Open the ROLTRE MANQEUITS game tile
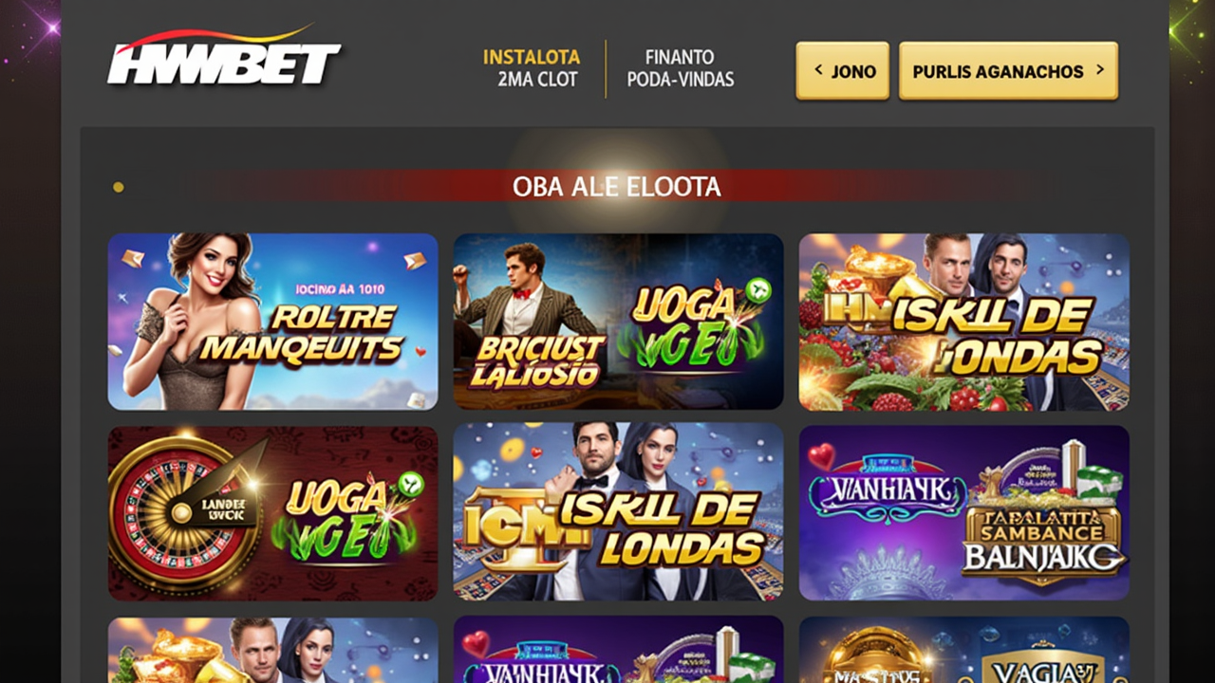 point(272,322)
